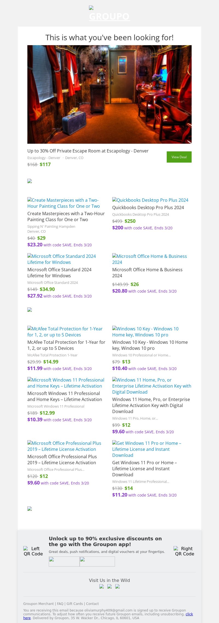Open the Gift Cards footer link
This screenshot has height=623, width=219.
pos(74,604)
